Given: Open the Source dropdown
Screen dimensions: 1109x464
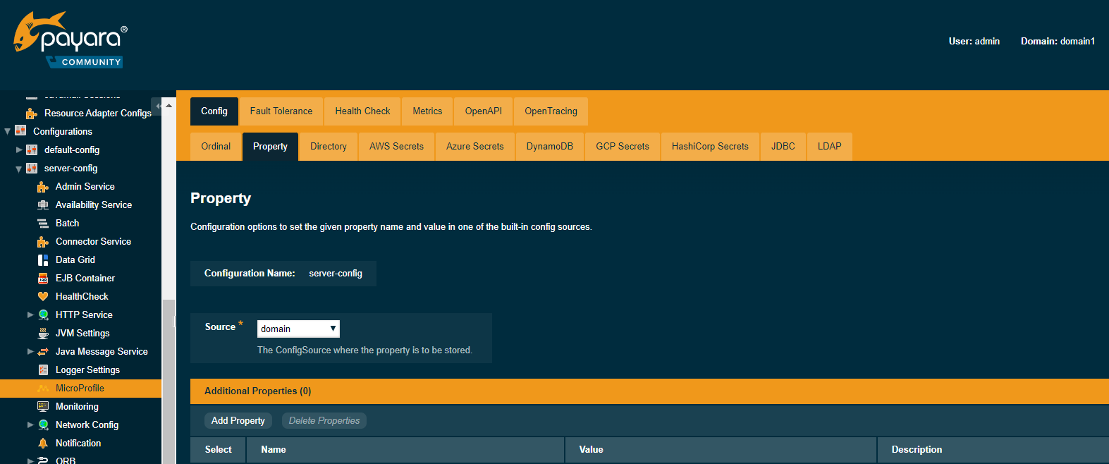Looking at the screenshot, I should 298,329.
